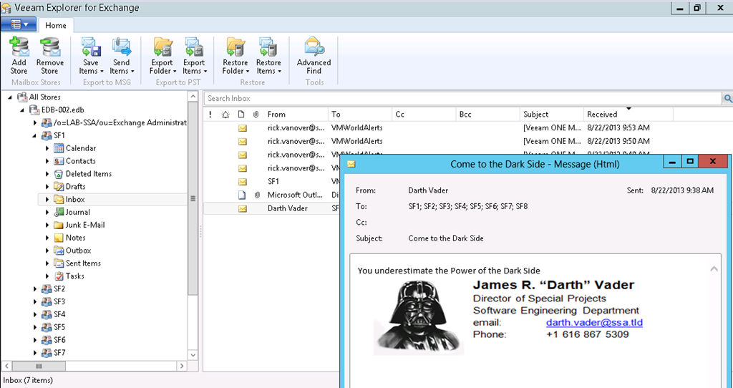Expand the Calendar folder
733x388 pixels.
[47, 148]
